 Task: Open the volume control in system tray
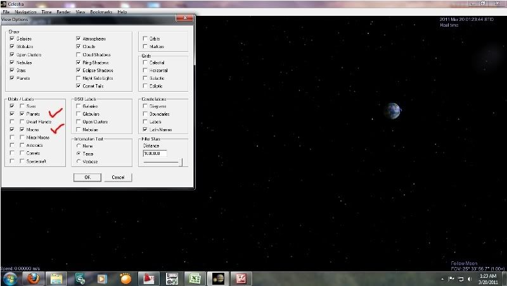[470, 279]
